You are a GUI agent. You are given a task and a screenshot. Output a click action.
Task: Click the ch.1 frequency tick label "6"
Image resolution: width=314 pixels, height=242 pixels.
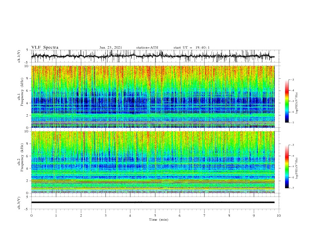28,91
